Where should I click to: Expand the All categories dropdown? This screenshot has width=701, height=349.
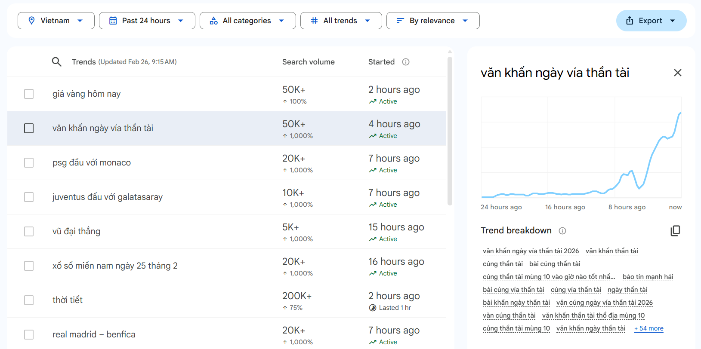[x=248, y=21]
